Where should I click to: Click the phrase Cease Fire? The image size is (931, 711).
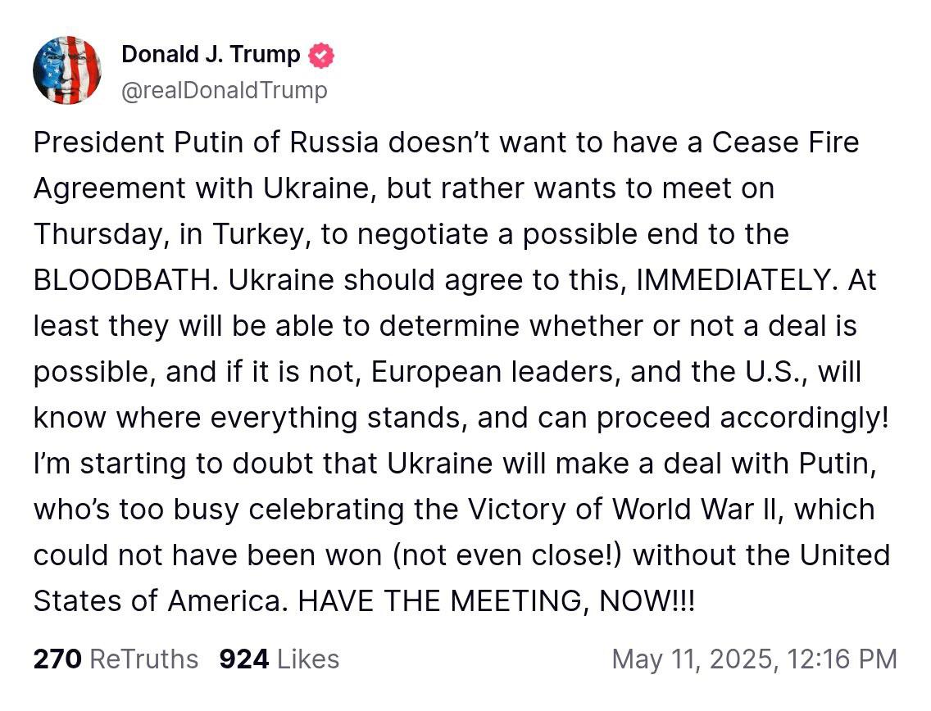click(785, 143)
